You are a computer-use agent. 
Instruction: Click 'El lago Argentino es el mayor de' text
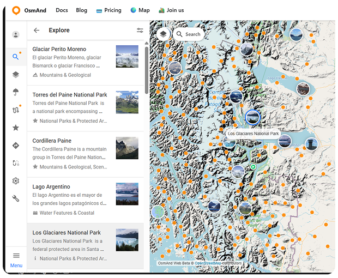pos(67,195)
